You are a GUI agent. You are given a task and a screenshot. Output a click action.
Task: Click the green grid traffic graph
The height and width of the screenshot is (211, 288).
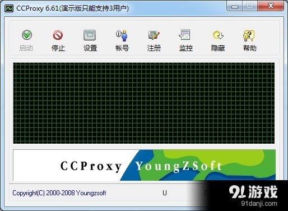[x=144, y=103]
